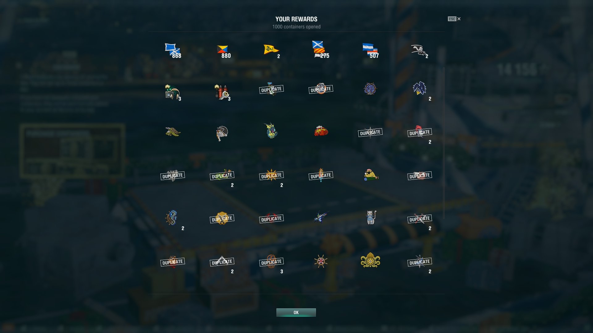The height and width of the screenshot is (333, 593).
Task: Click the green sea turtle patch
Action: point(173,132)
